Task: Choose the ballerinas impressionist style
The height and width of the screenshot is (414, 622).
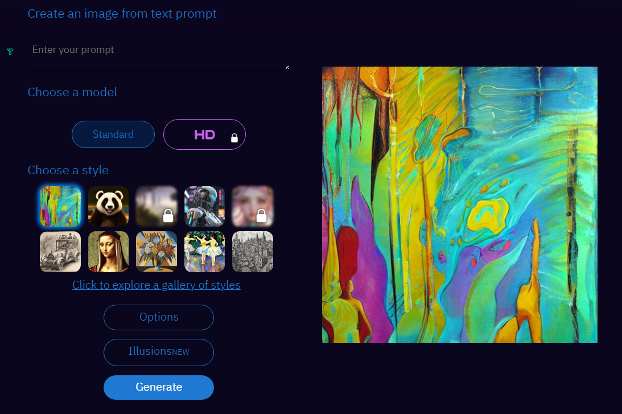Action: click(x=204, y=252)
